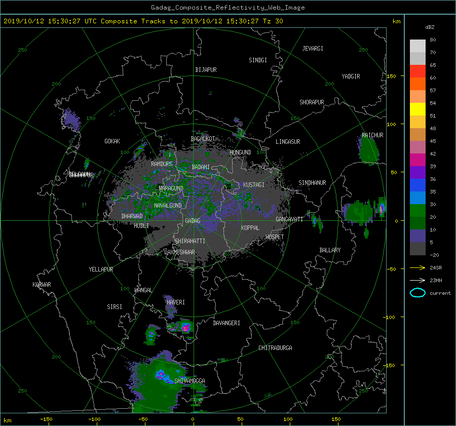Click the YADGIR city label
The image size is (456, 426).
[351, 76]
